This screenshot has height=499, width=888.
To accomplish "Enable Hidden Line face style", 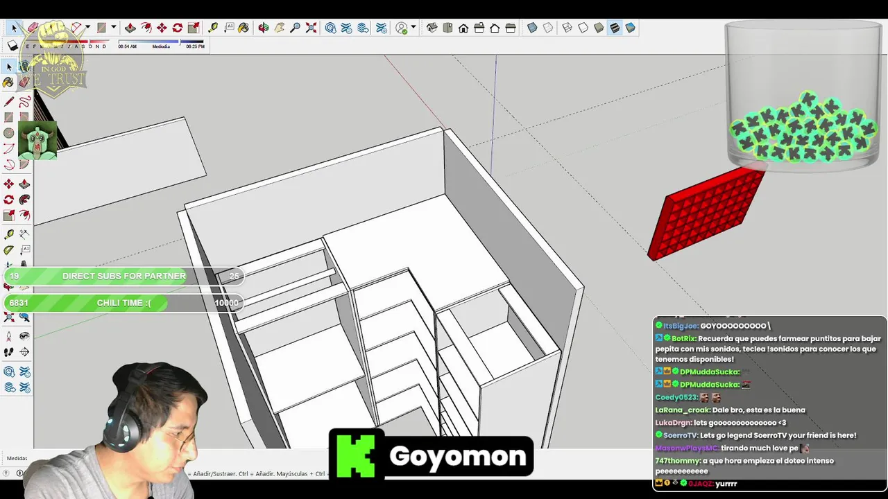I will [583, 28].
